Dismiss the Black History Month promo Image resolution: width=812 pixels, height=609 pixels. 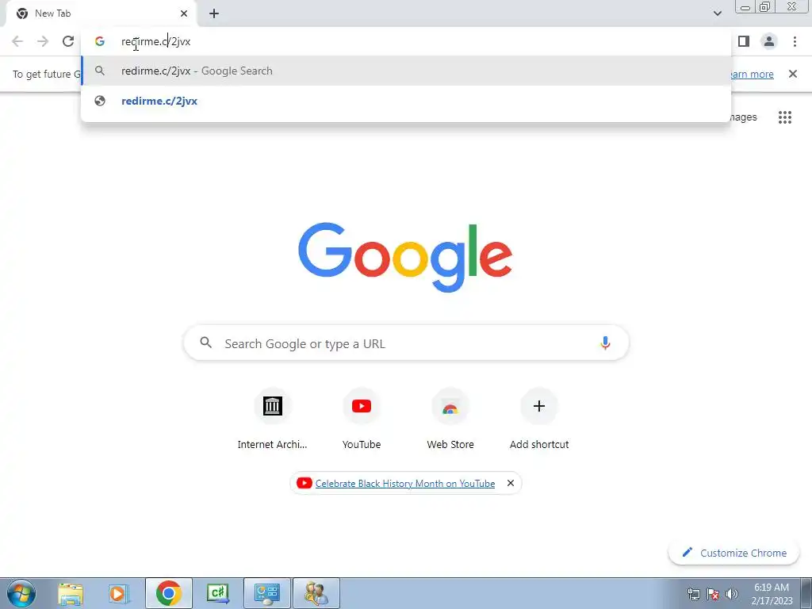pyautogui.click(x=510, y=483)
